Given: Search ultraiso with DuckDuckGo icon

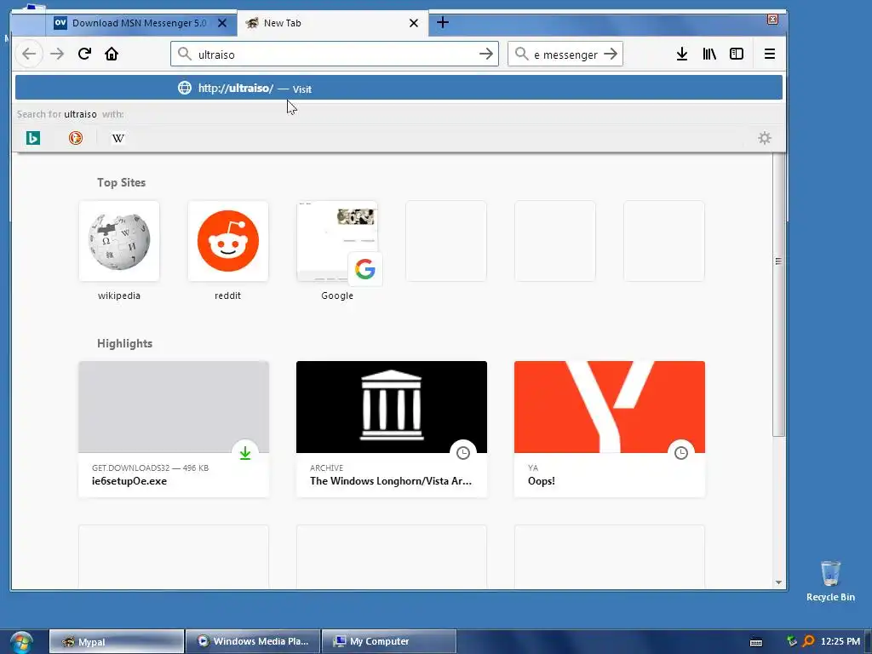Looking at the screenshot, I should [x=76, y=138].
